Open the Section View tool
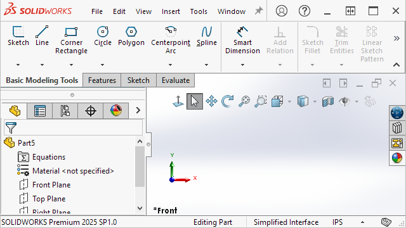This screenshot has height=228, width=406. [x=328, y=101]
